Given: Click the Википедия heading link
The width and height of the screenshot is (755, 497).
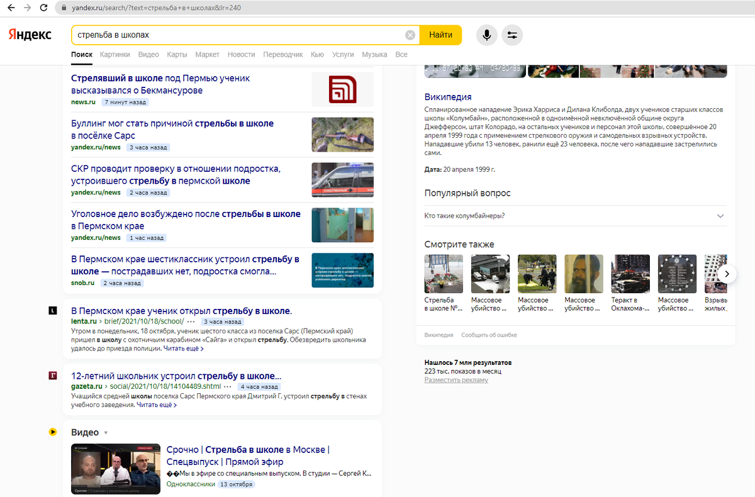Looking at the screenshot, I should (x=448, y=97).
